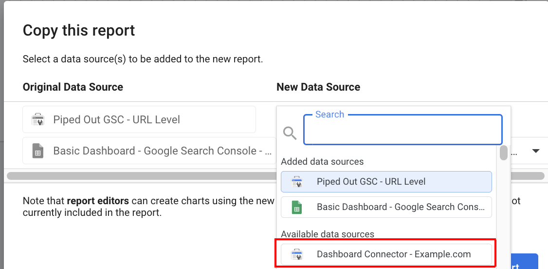This screenshot has height=269, width=548.
Task: Click the grey Sheets icon under Original Data Source
Action: tap(38, 151)
